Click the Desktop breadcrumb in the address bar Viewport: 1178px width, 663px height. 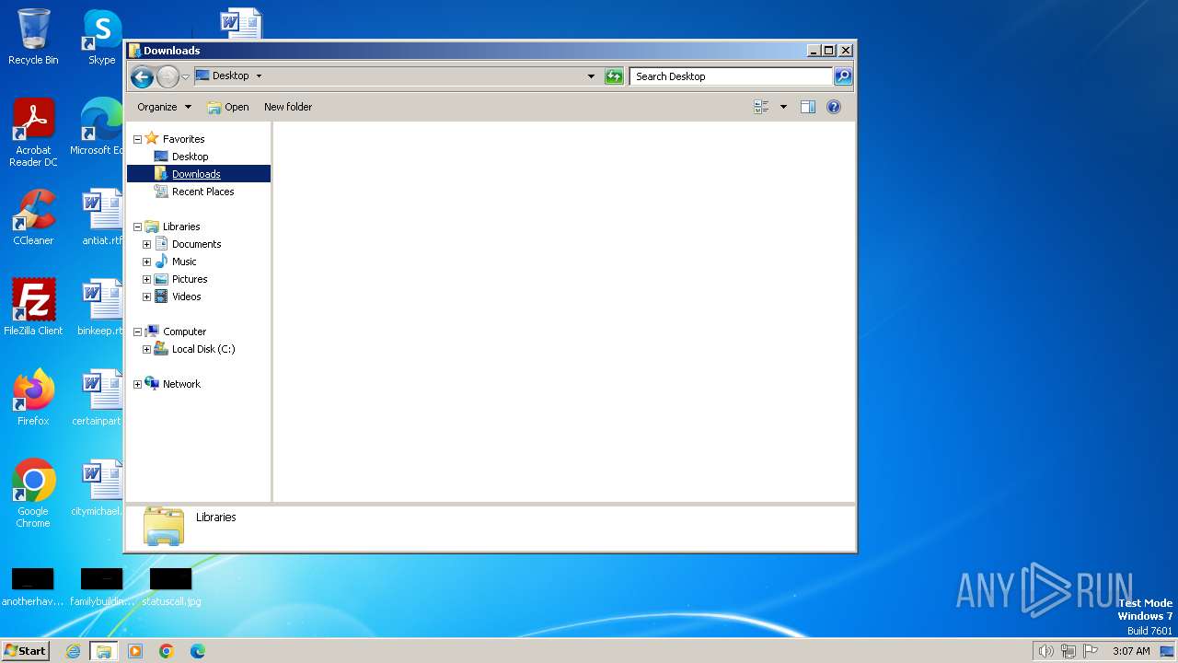230,76
